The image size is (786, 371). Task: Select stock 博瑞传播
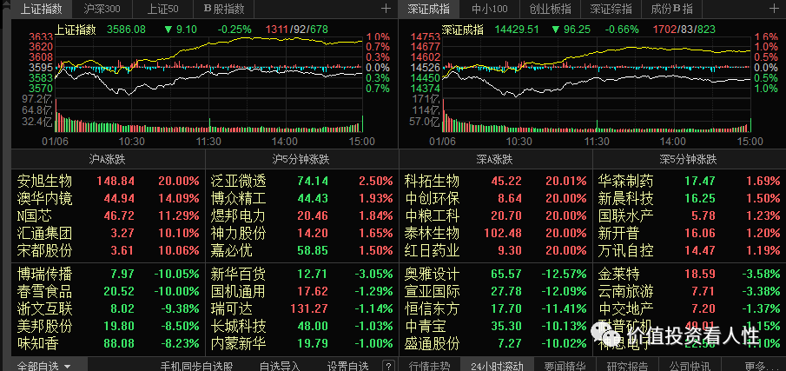tap(44, 275)
